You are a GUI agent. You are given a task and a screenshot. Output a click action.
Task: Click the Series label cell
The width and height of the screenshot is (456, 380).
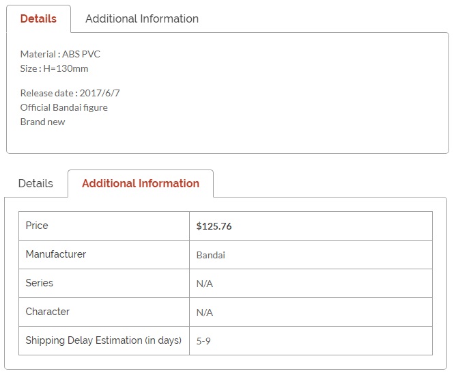tap(104, 283)
